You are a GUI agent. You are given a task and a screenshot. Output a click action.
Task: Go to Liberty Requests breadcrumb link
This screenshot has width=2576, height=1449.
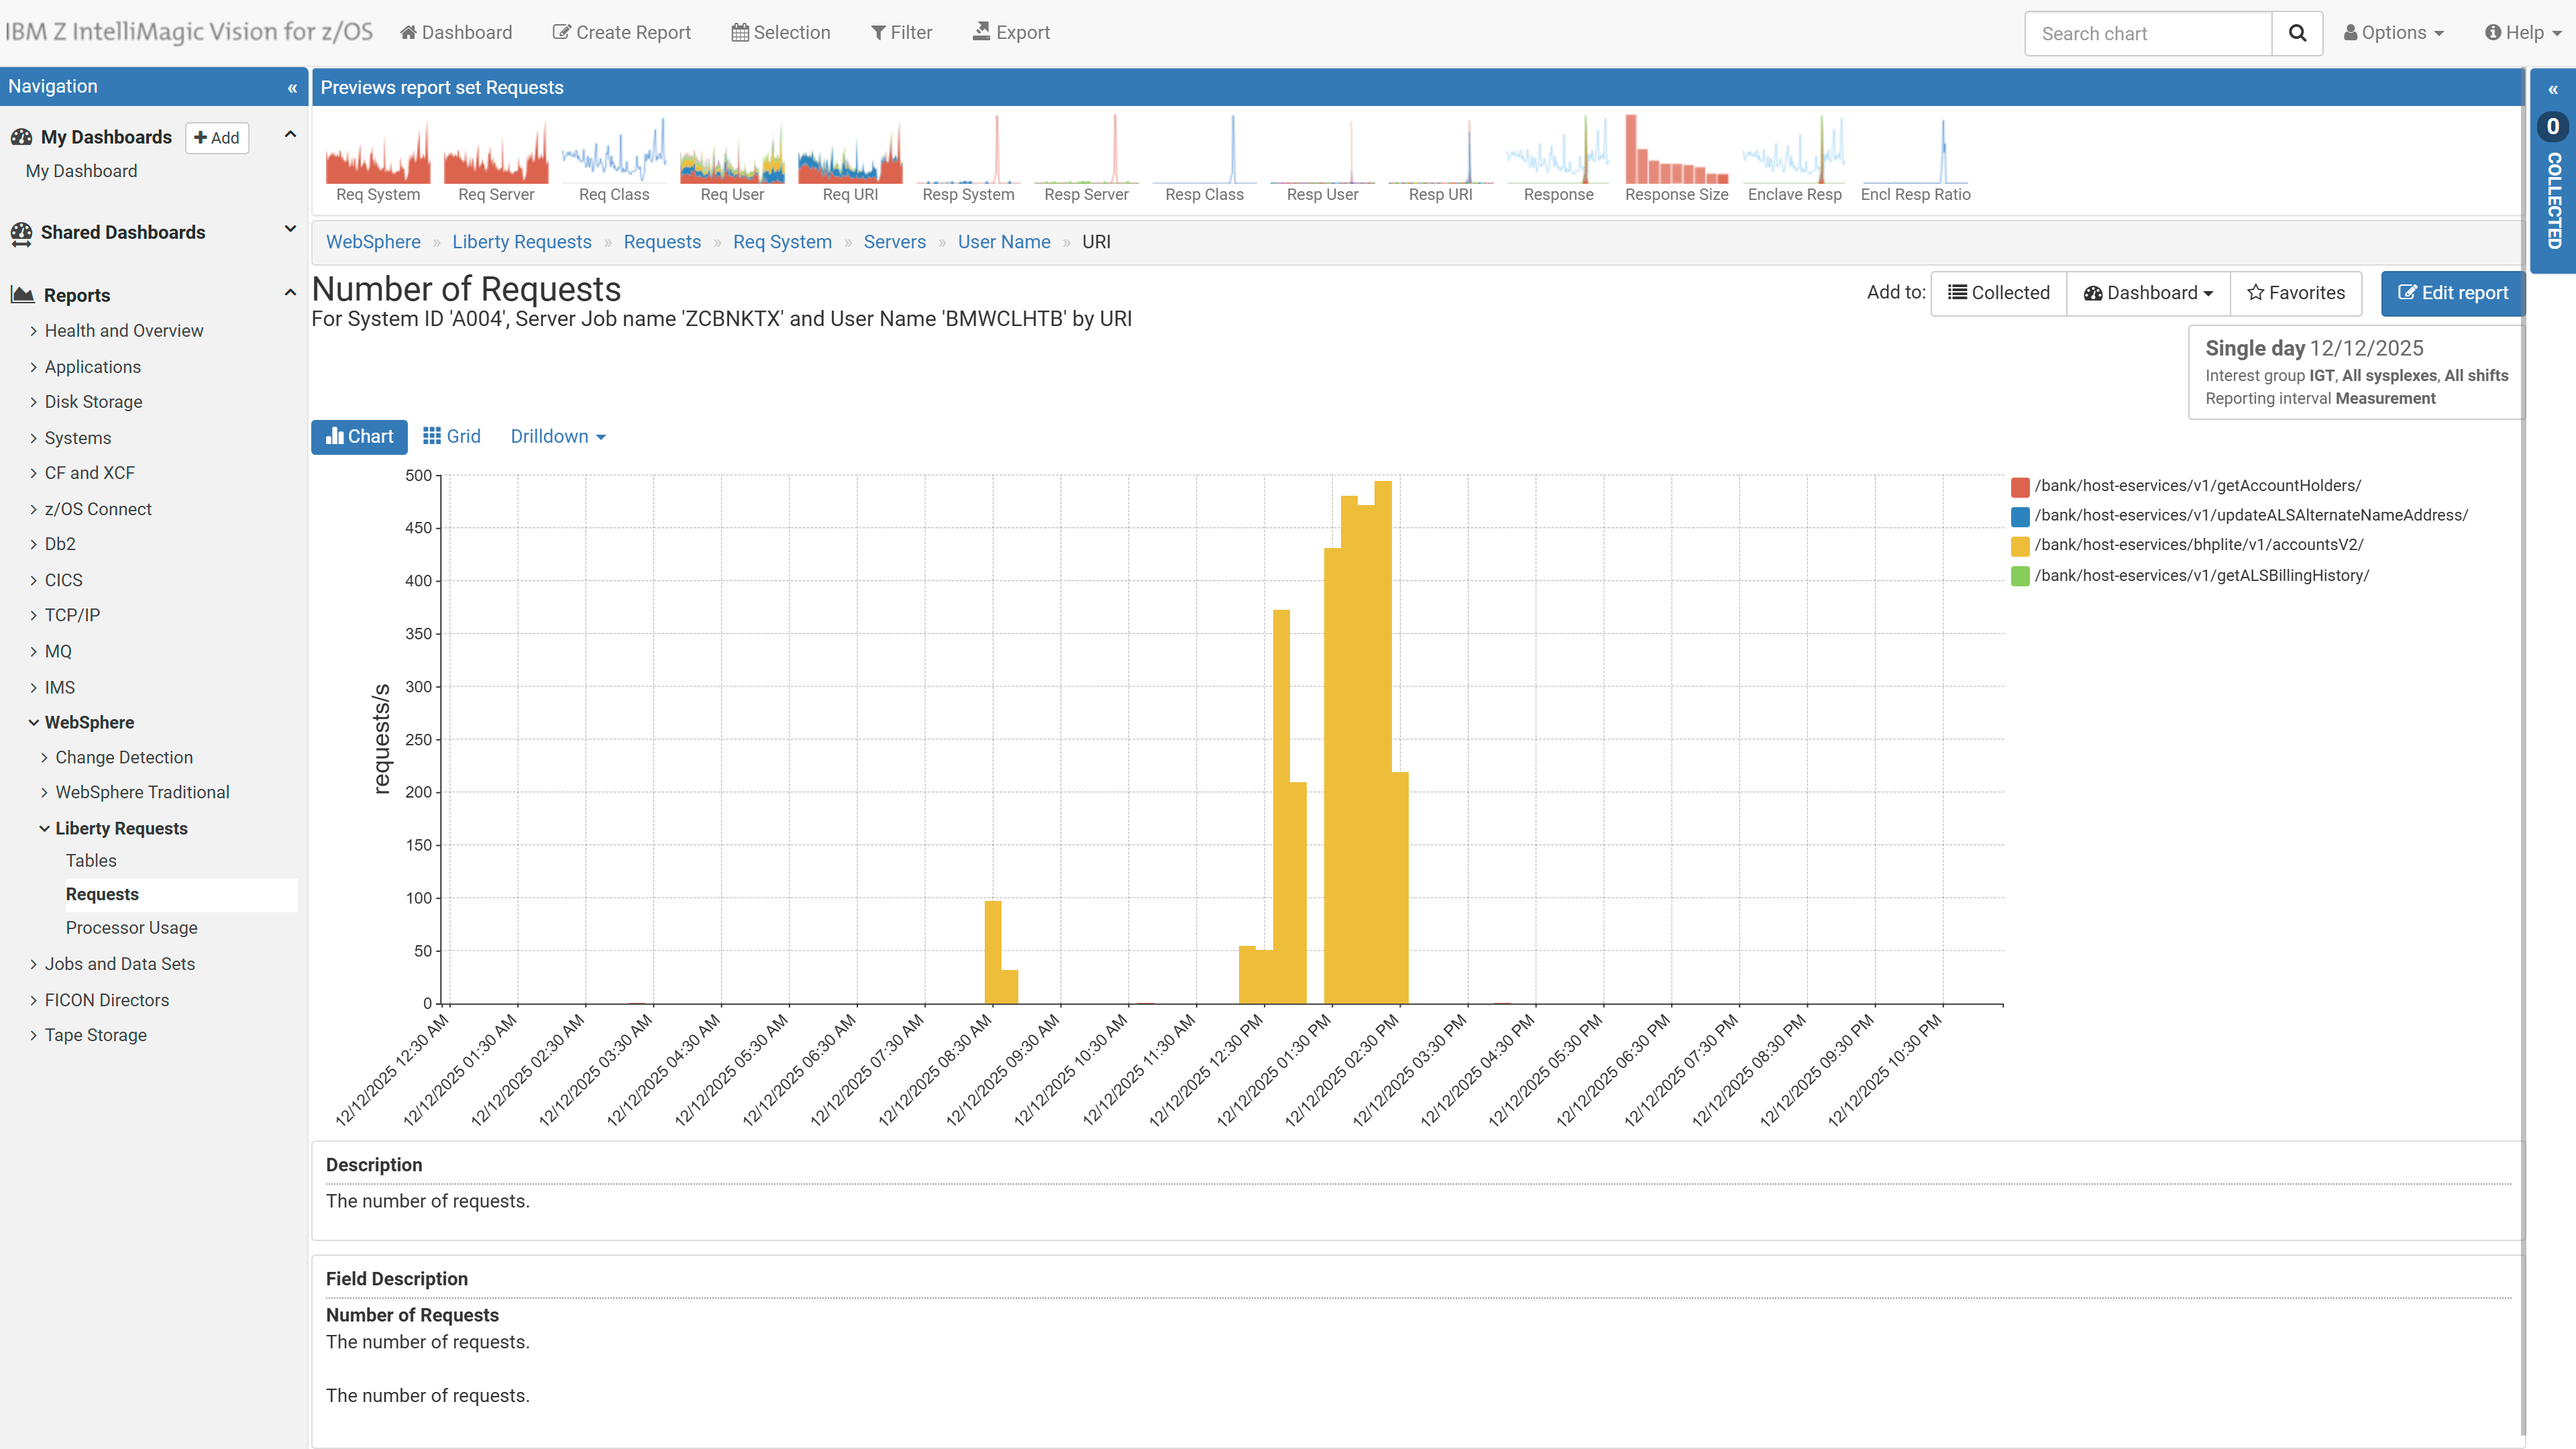pos(521,242)
